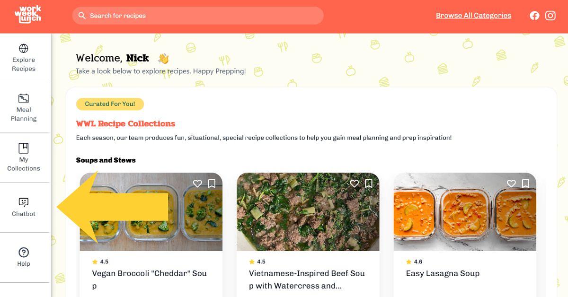Open the Vietnamese-Inspired Beef Soup title
This screenshot has height=297, width=568.
coord(307,280)
